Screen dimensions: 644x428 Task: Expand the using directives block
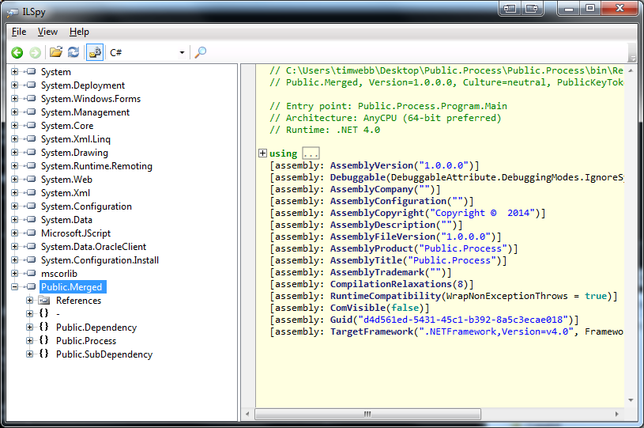click(x=263, y=153)
